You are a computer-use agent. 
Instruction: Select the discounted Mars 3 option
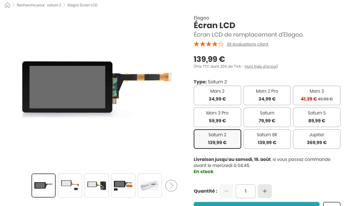click(x=317, y=95)
